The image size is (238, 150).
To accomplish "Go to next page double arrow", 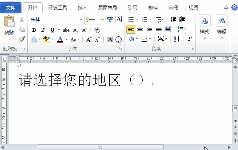I will pyautogui.click(x=235, y=140).
